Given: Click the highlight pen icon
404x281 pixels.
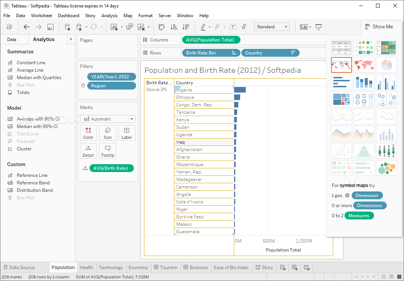Looking at the screenshot, I should [203, 27].
